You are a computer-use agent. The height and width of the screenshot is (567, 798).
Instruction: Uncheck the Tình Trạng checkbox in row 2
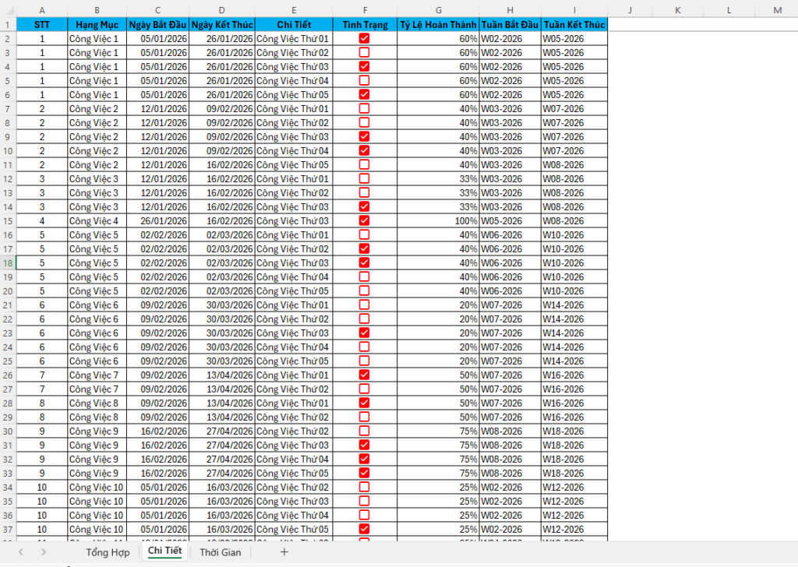[x=364, y=38]
